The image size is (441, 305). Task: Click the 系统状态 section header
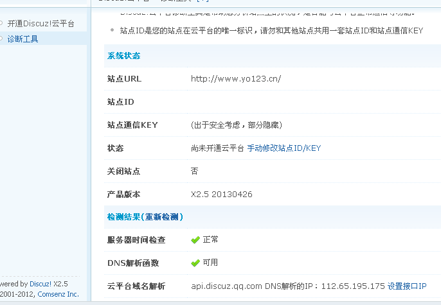123,56
